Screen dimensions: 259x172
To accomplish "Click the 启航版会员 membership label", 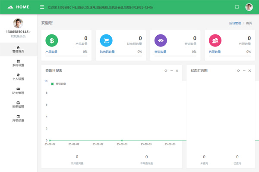I will [18, 36].
